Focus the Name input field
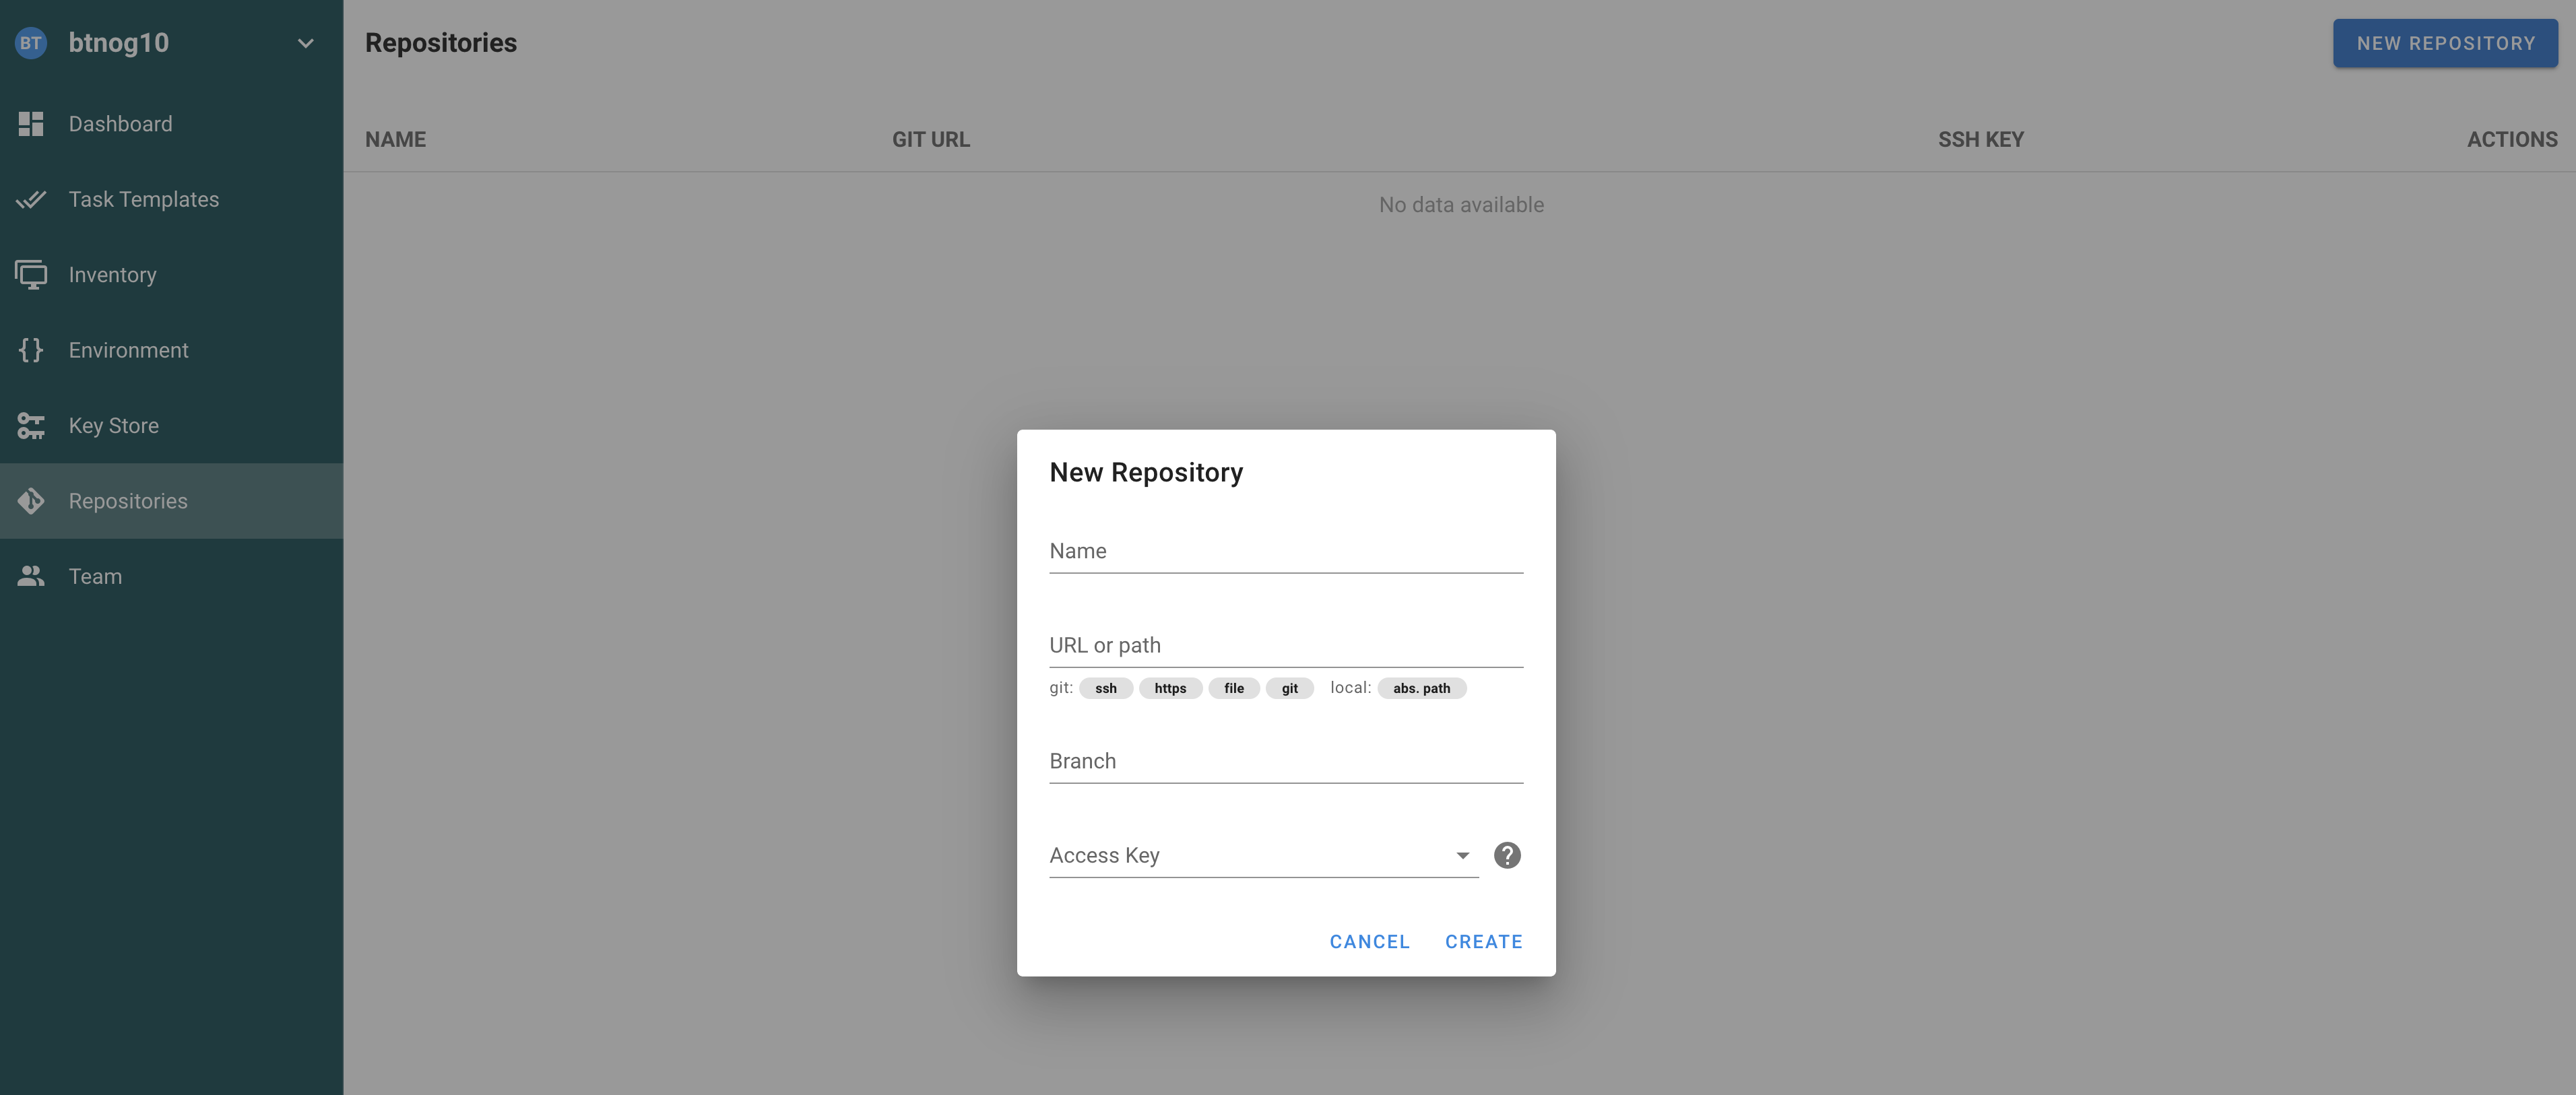The image size is (2576, 1095). (x=1286, y=551)
